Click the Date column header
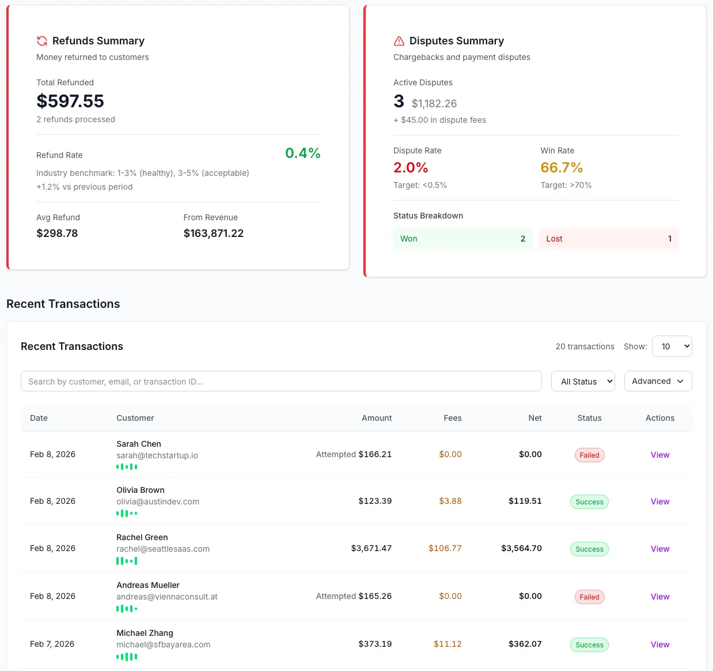 point(39,418)
